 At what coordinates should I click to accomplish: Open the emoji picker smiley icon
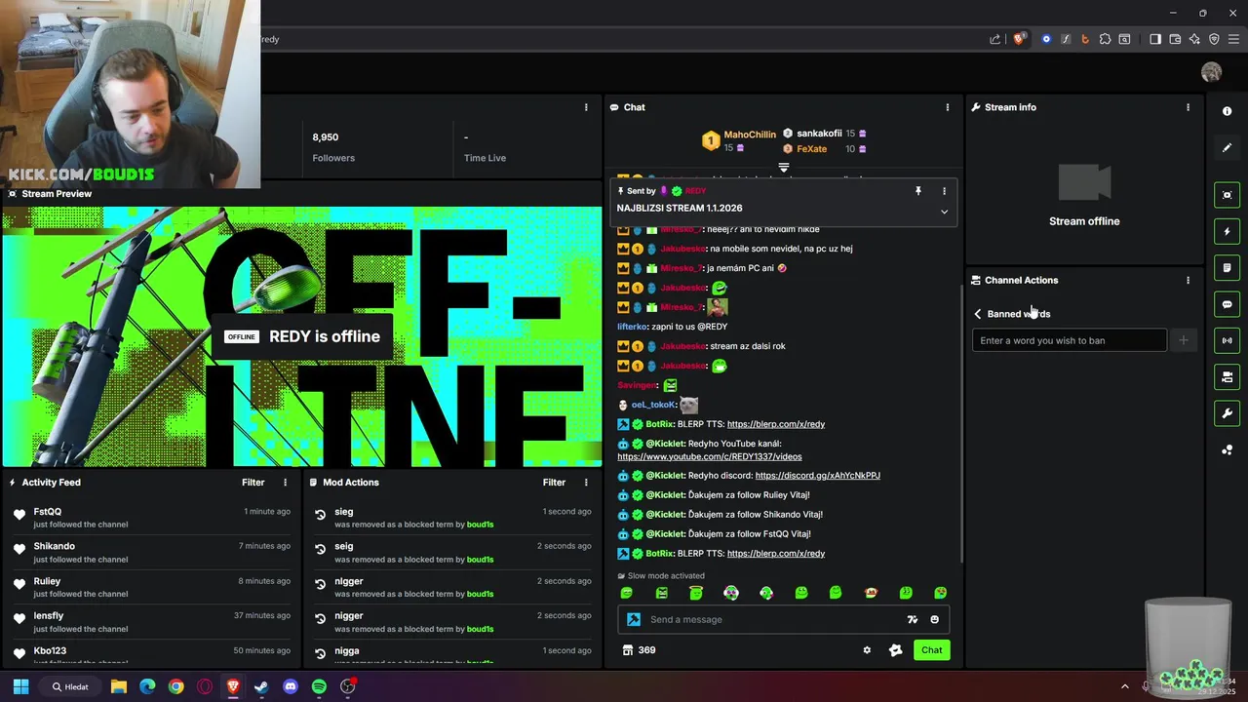tap(934, 619)
